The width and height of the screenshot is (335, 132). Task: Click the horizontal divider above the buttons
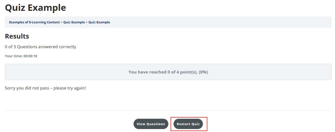168,110
